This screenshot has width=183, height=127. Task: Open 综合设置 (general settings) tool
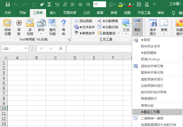point(8,27)
